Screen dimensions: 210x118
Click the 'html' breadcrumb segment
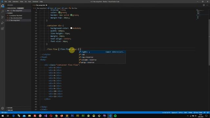51,8
